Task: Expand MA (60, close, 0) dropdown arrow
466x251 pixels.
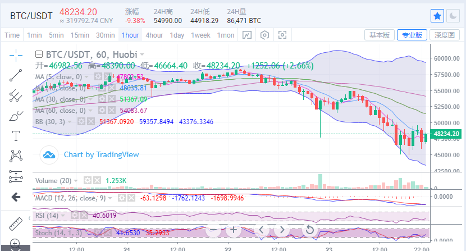Action: [x=90, y=111]
